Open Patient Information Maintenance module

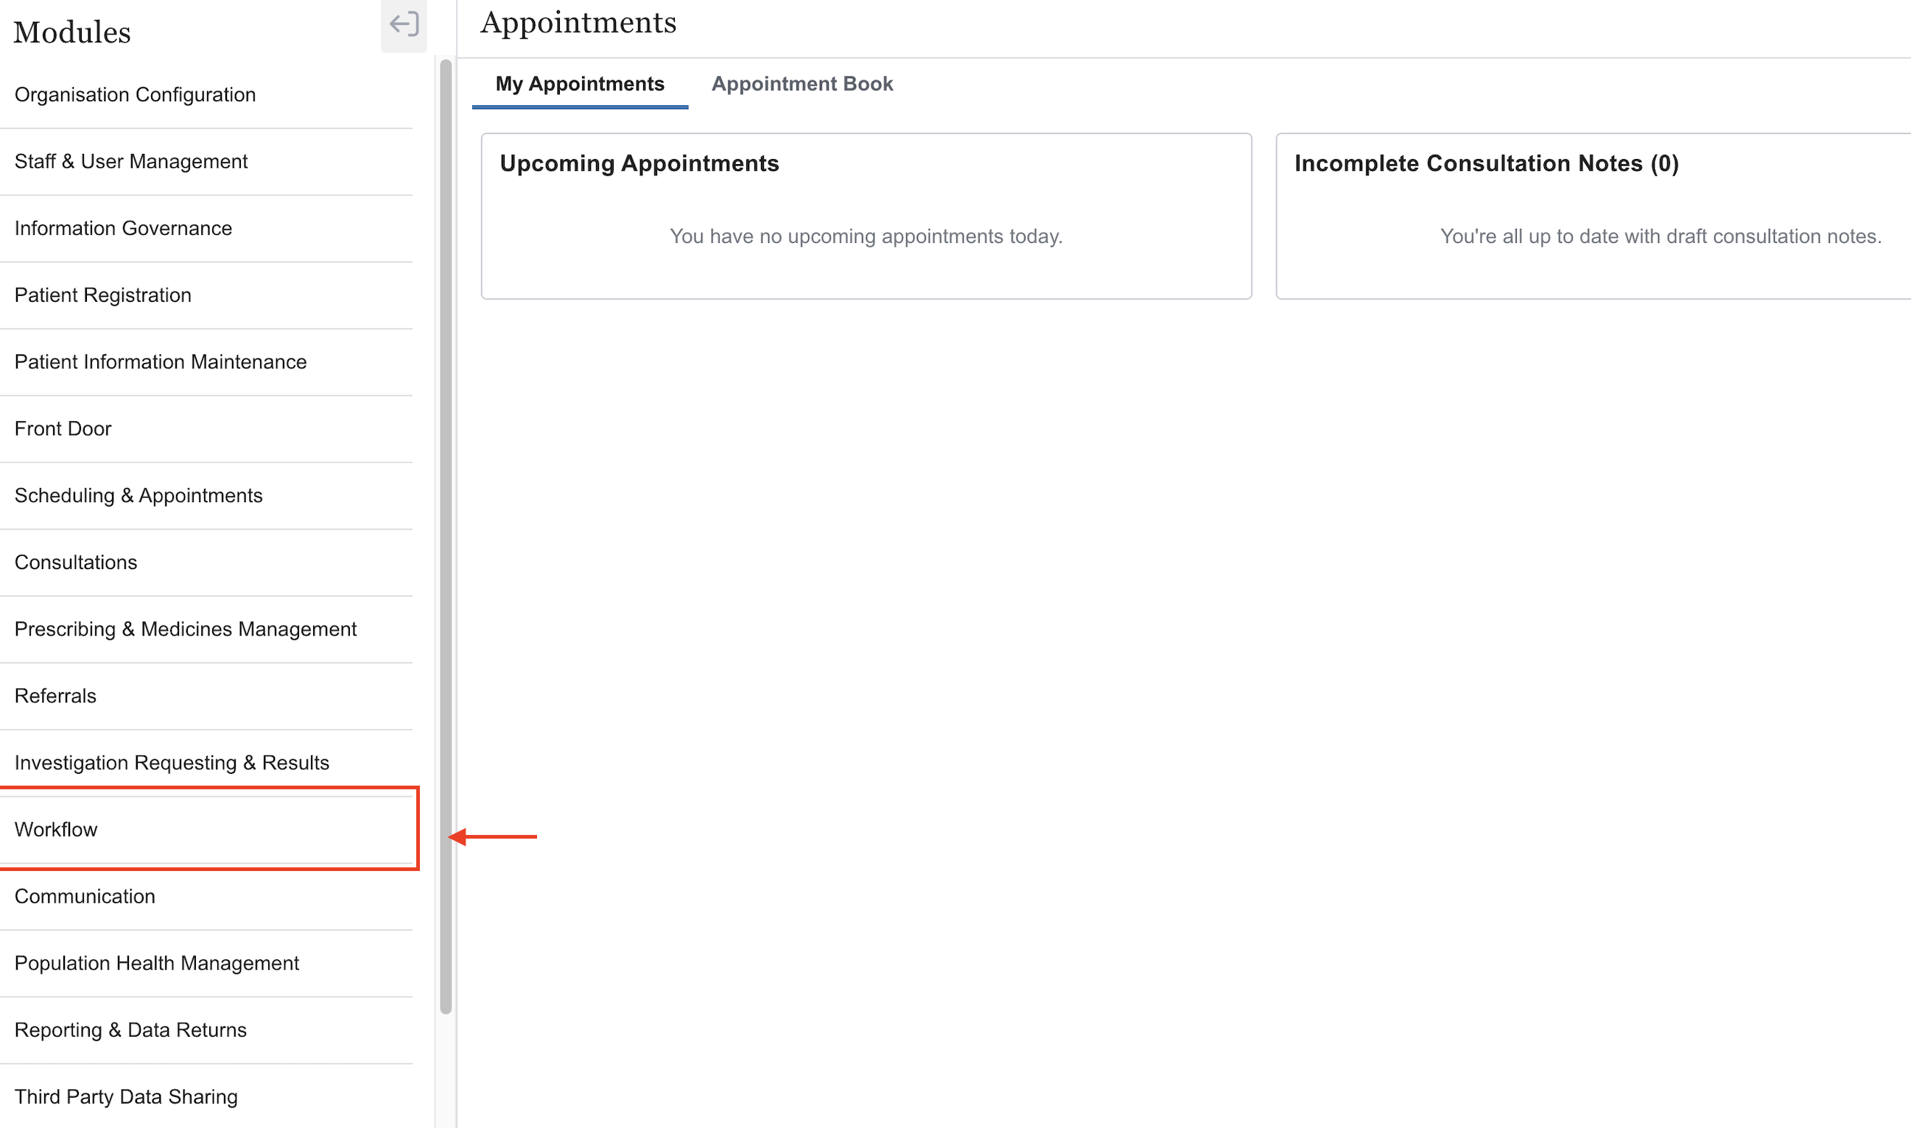(161, 362)
